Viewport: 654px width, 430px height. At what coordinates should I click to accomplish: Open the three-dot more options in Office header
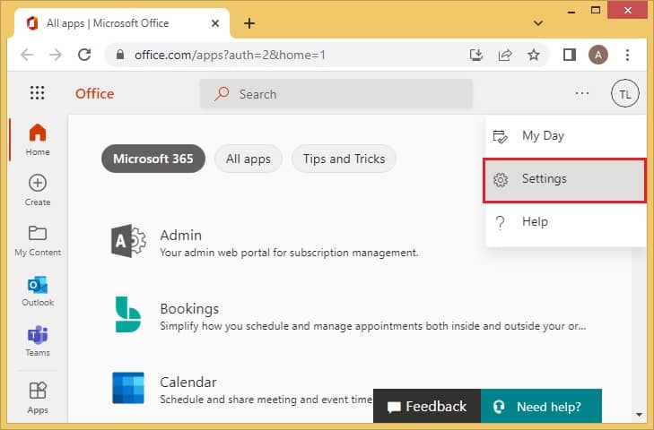coord(582,93)
